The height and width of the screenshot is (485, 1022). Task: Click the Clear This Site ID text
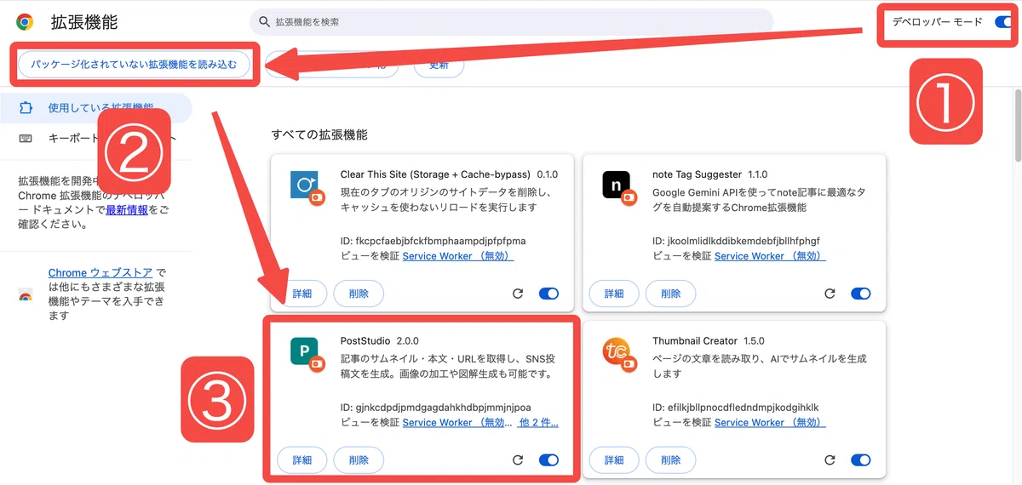pyautogui.click(x=433, y=241)
